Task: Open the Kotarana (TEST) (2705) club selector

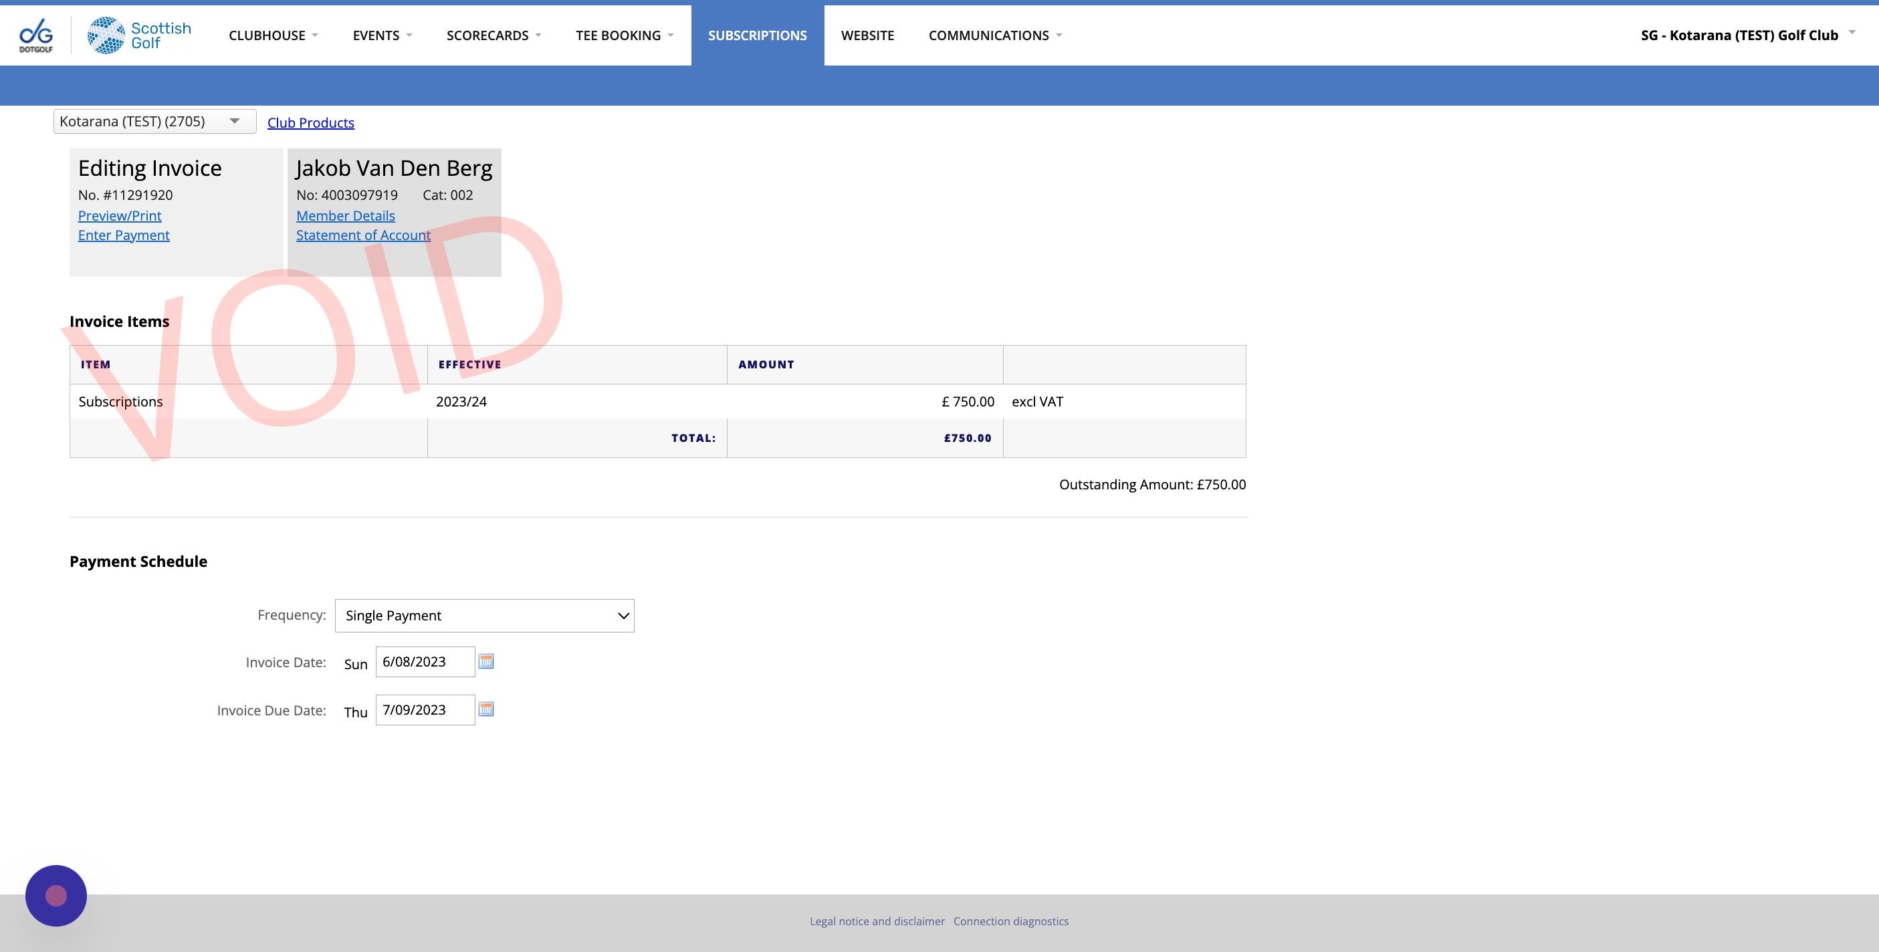Action: coord(154,121)
